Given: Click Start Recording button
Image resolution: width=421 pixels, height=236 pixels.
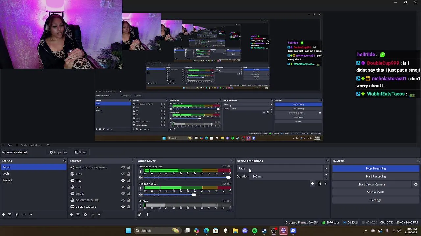Looking at the screenshot, I should 376,176.
